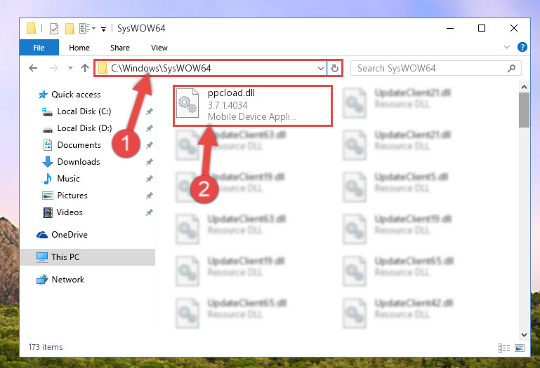This screenshot has height=368, width=540.
Task: Click the New folder icon in title bar
Action: 70,29
